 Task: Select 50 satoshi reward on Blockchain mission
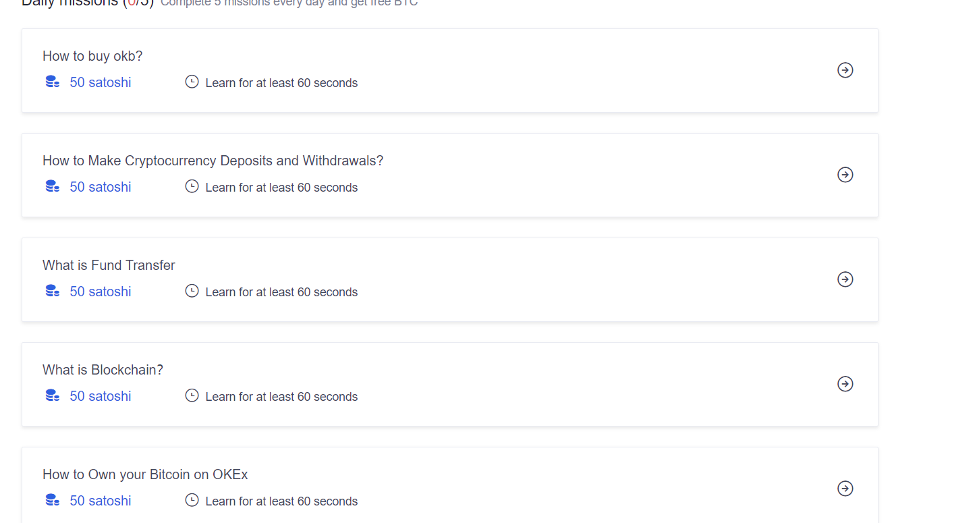(x=100, y=395)
